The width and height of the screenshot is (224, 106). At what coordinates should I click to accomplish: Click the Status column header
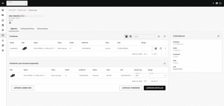[x=12, y=43]
